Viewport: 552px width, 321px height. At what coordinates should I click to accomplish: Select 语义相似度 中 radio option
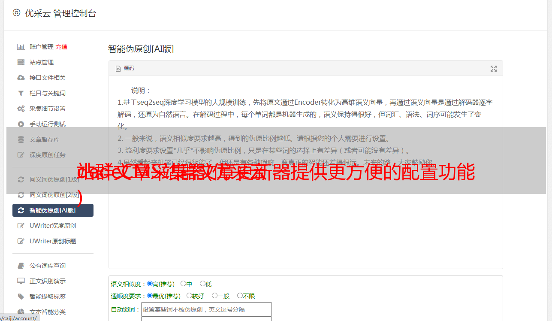pos(183,284)
